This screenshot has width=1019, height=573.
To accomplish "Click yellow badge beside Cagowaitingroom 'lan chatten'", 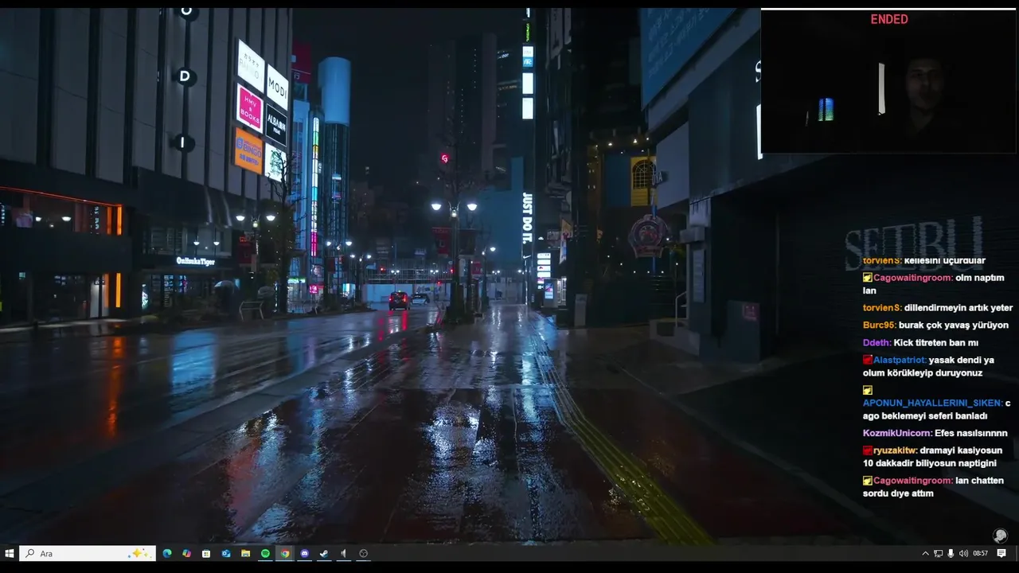I will tap(868, 481).
